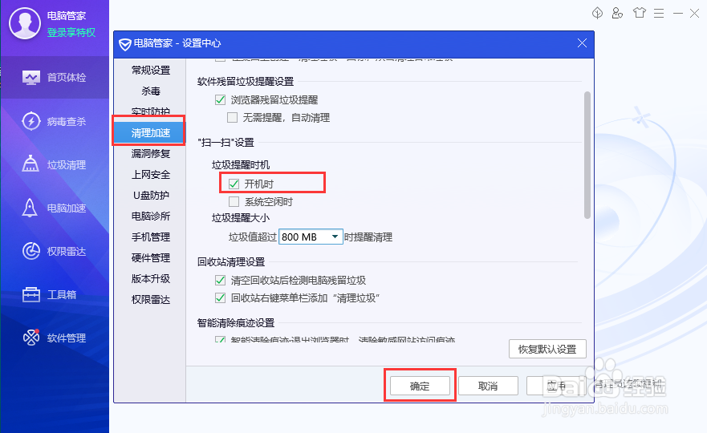This screenshot has height=433, width=707.
Task: Click 取消 button
Action: point(488,386)
